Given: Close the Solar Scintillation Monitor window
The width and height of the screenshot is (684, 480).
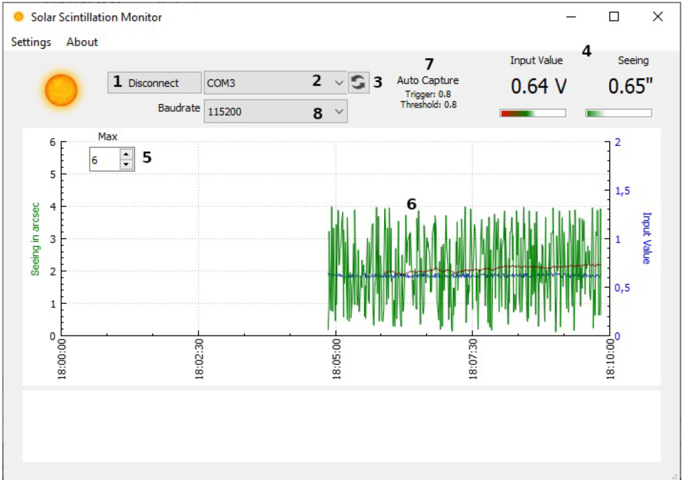Looking at the screenshot, I should [657, 17].
